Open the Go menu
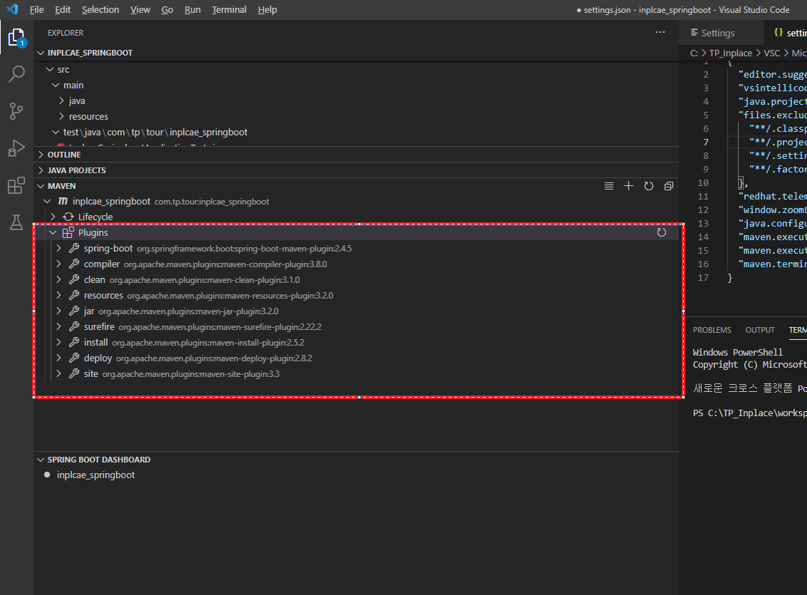Screen dimensions: 807x595 point(167,9)
